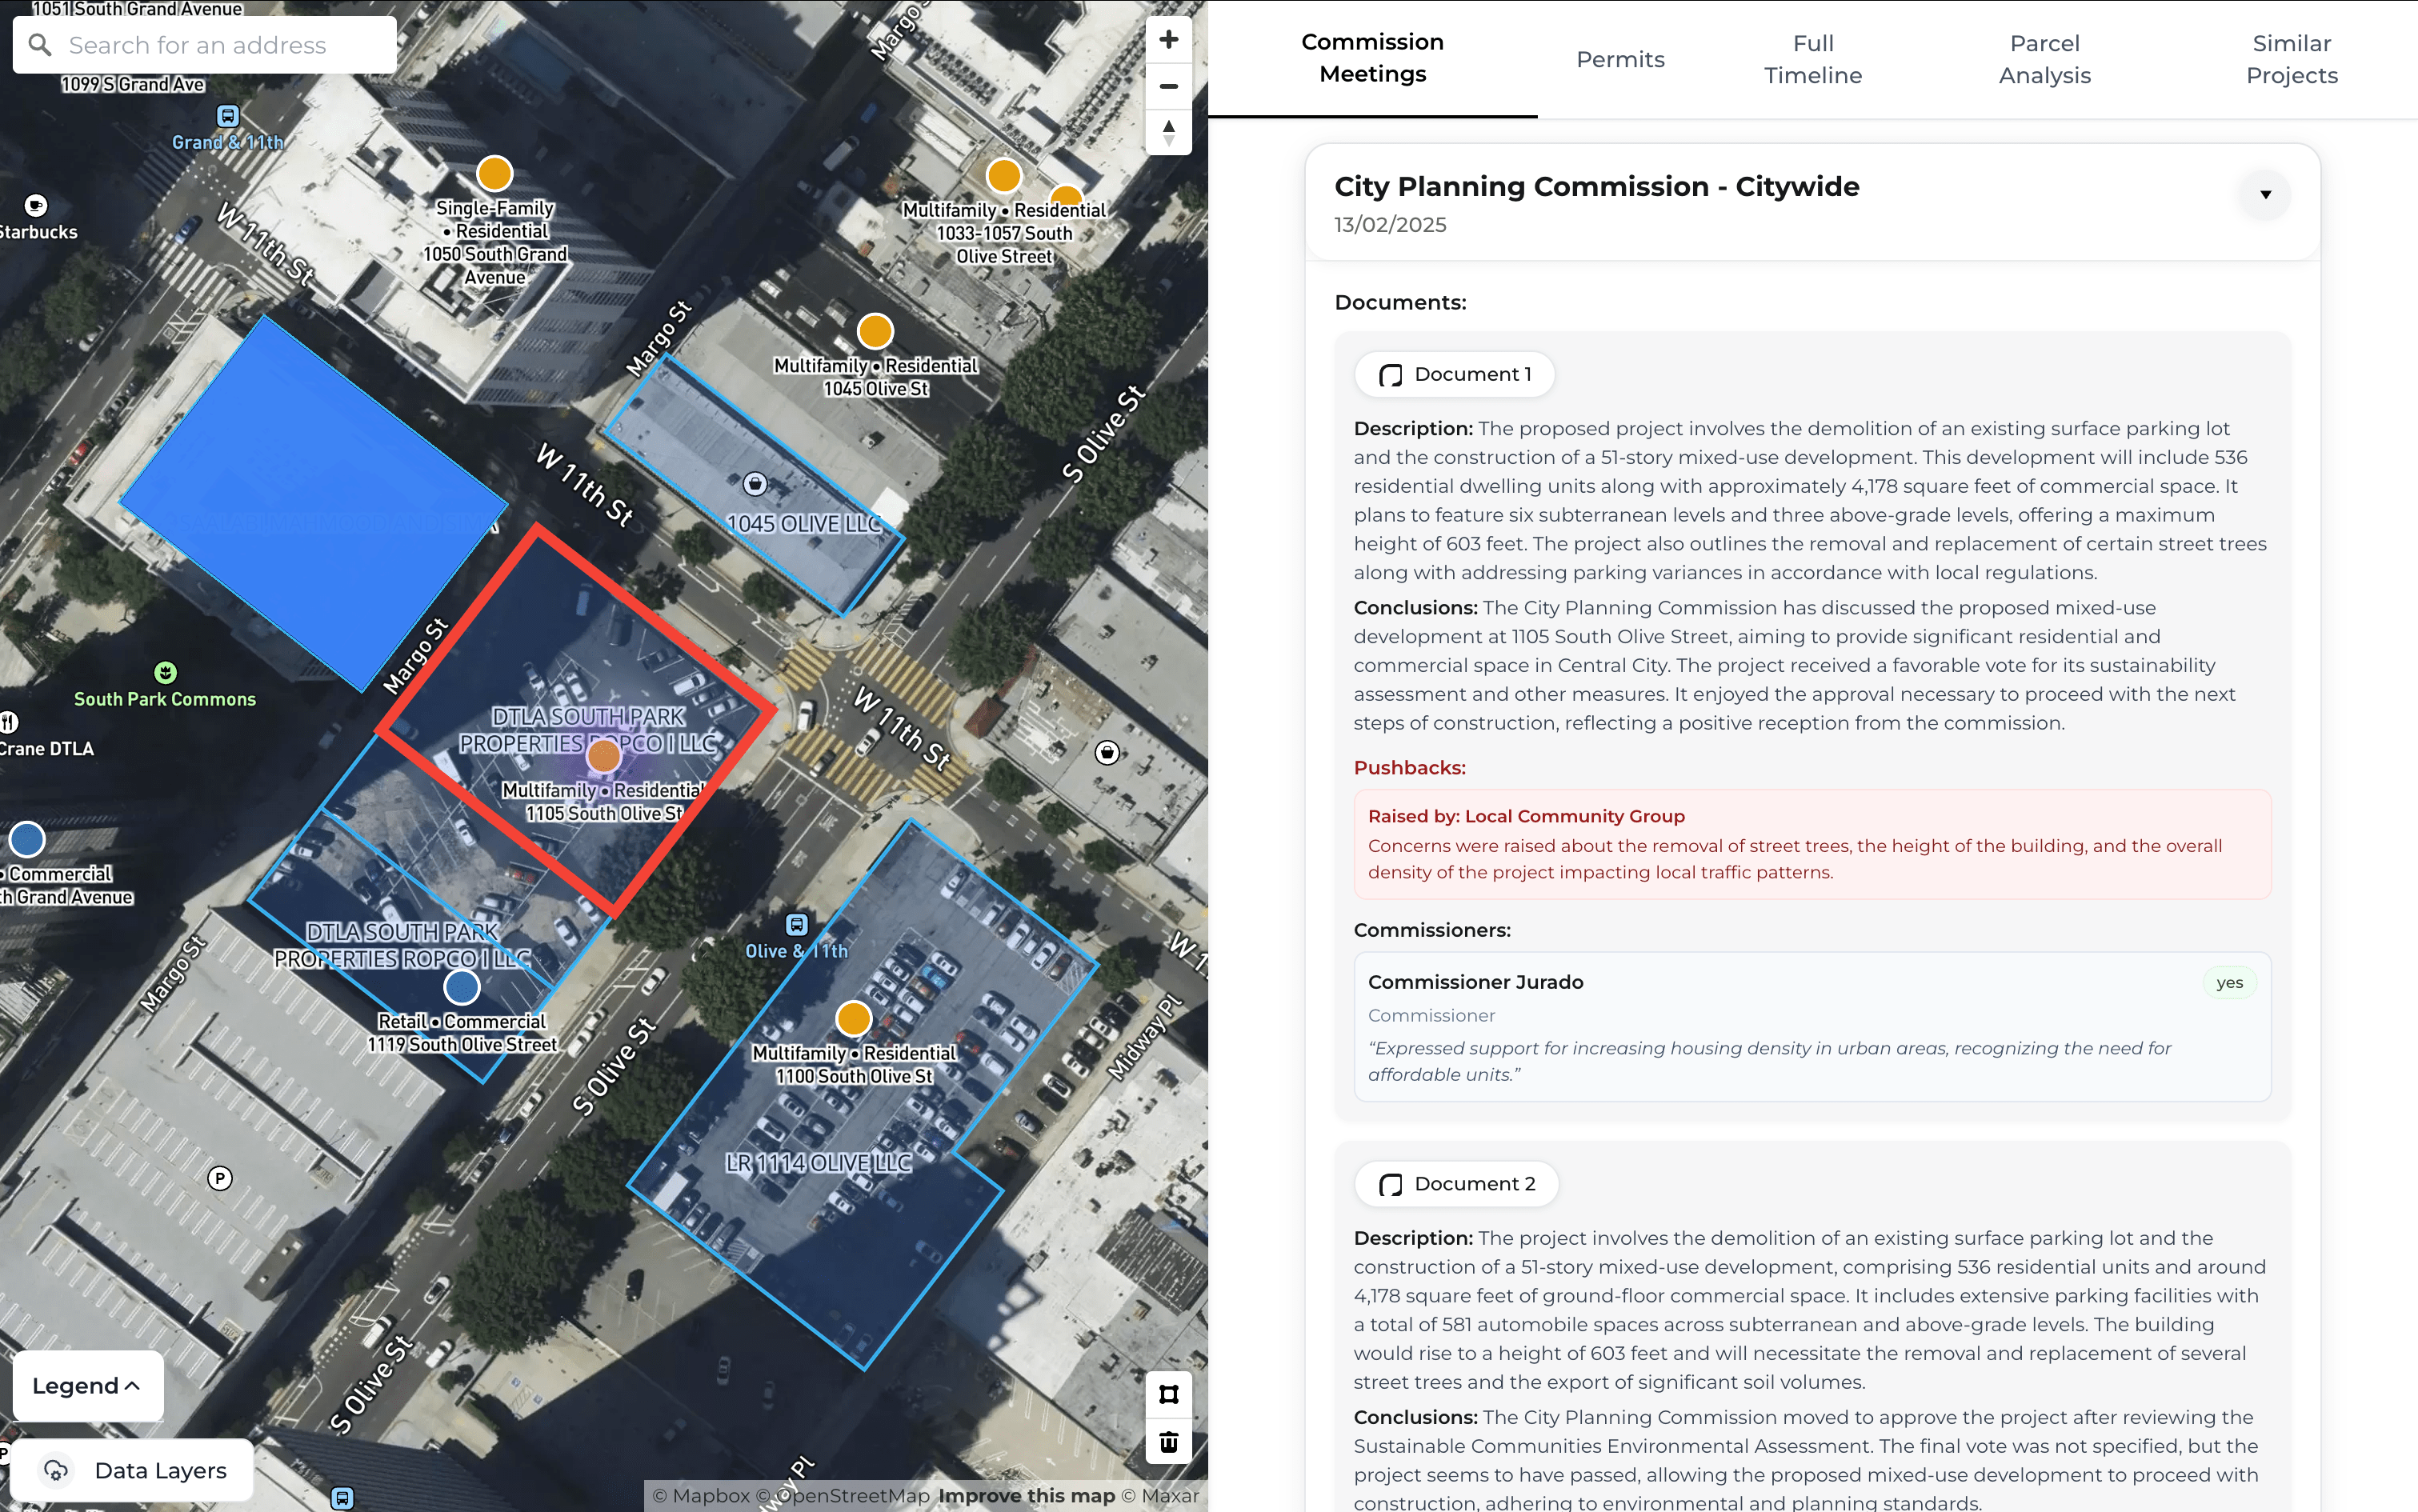Click the 1099 S Grand Ave map label
This screenshot has height=1512, width=2418.
tap(133, 85)
